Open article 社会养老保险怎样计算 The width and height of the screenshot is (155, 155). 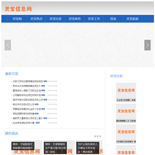coord(24,123)
